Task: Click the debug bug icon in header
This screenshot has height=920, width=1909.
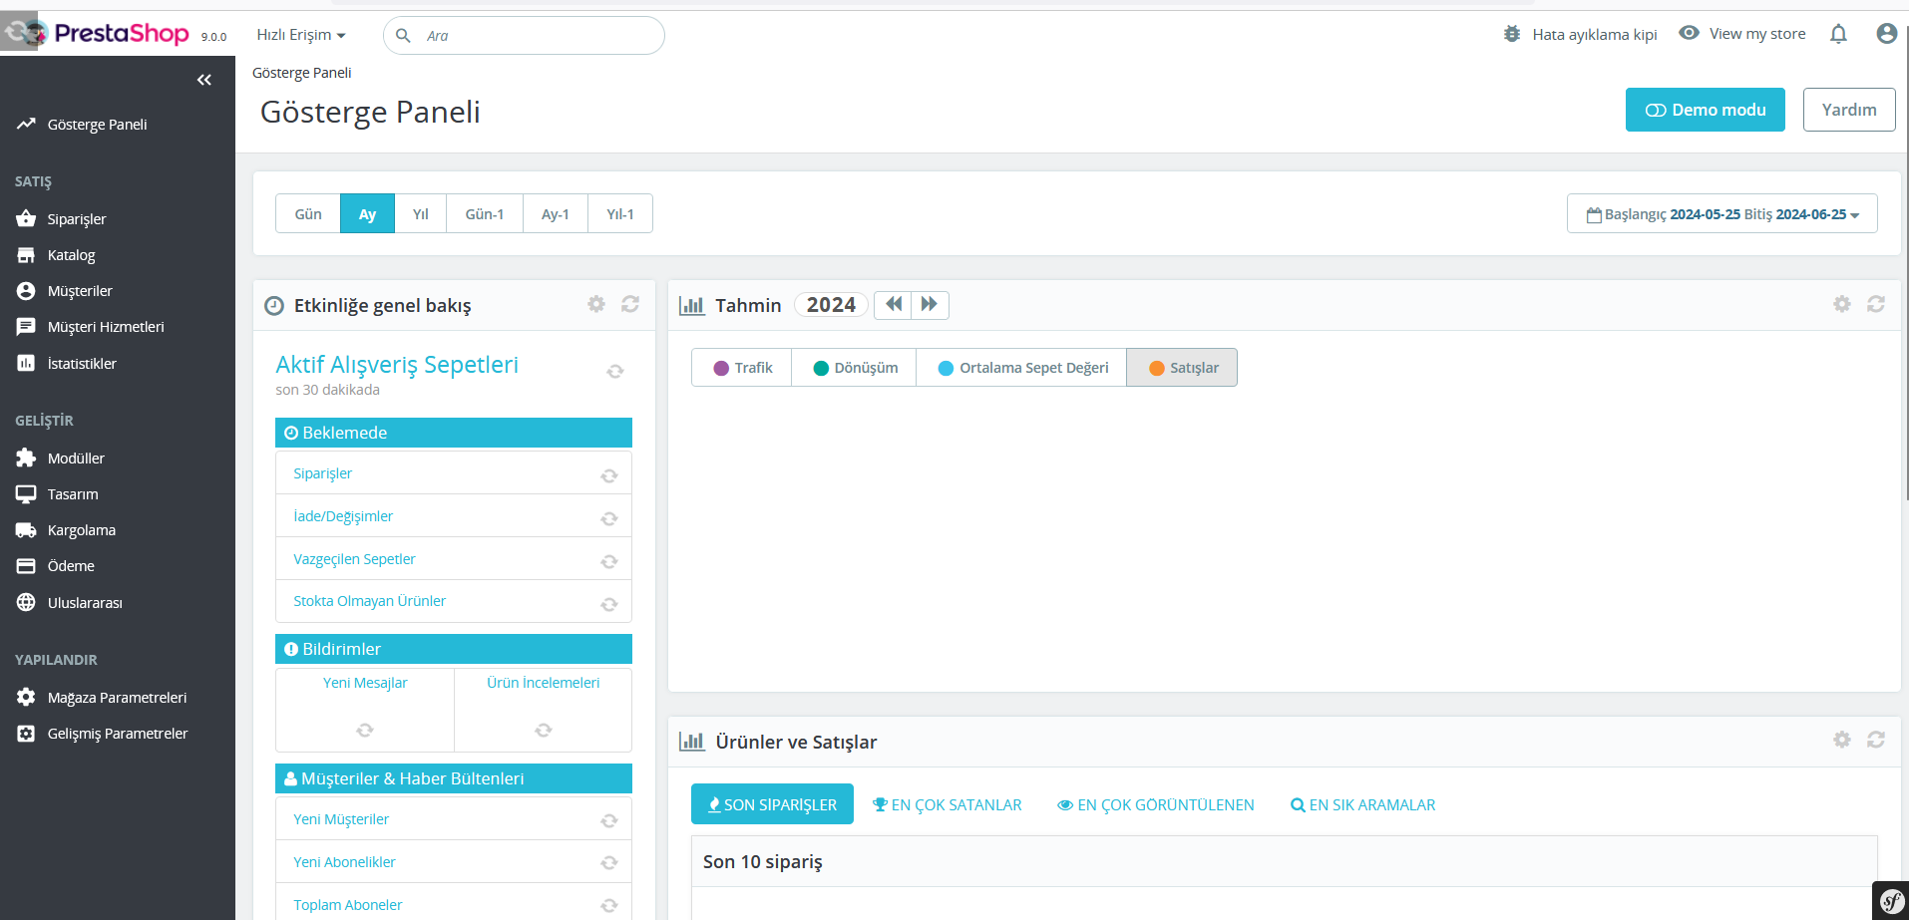Action: 1512,34
